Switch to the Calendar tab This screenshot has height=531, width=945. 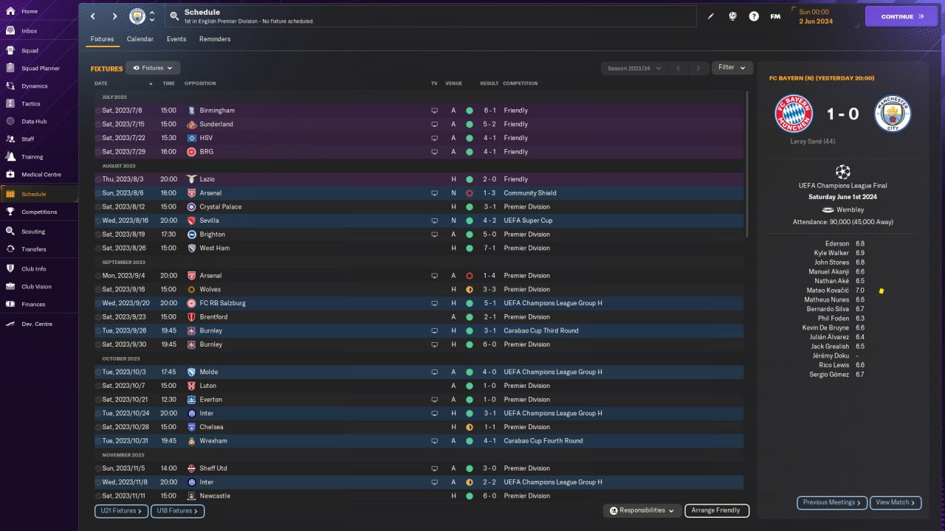pos(140,39)
